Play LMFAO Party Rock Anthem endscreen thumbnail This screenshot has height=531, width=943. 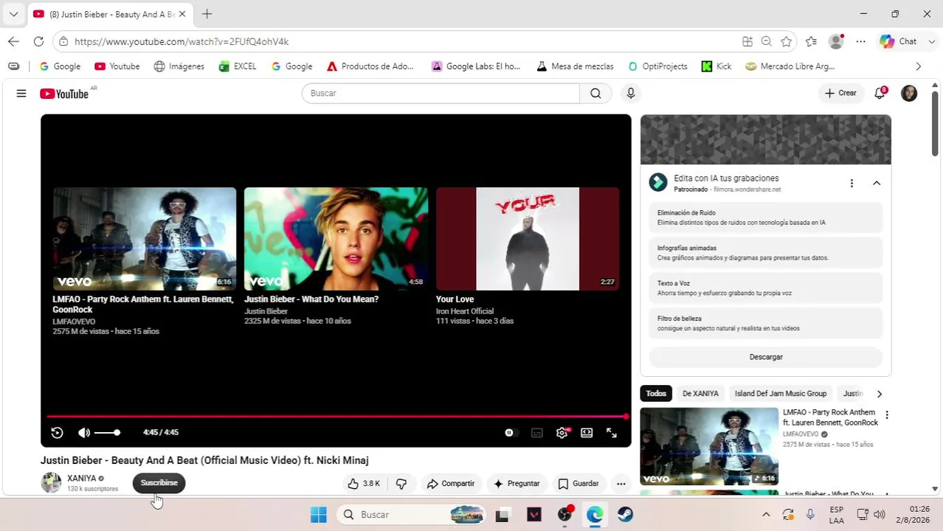(144, 239)
